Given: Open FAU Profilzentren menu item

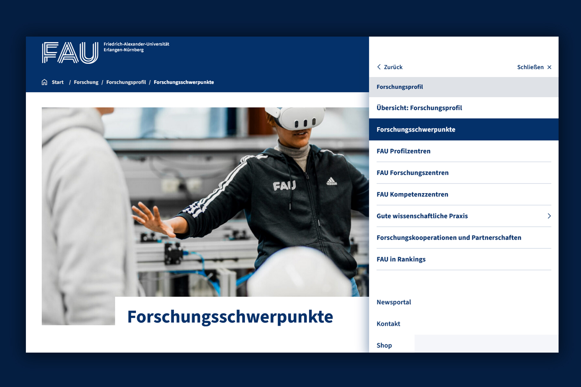Looking at the screenshot, I should coord(403,151).
